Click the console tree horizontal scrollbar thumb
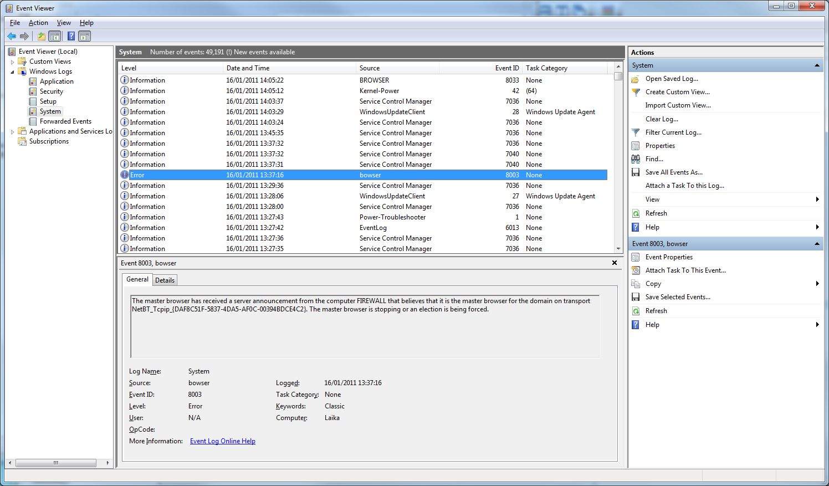 click(x=55, y=463)
